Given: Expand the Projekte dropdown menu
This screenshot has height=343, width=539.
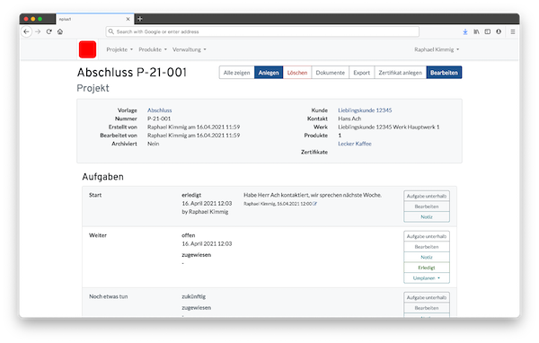Looking at the screenshot, I should click(x=119, y=49).
